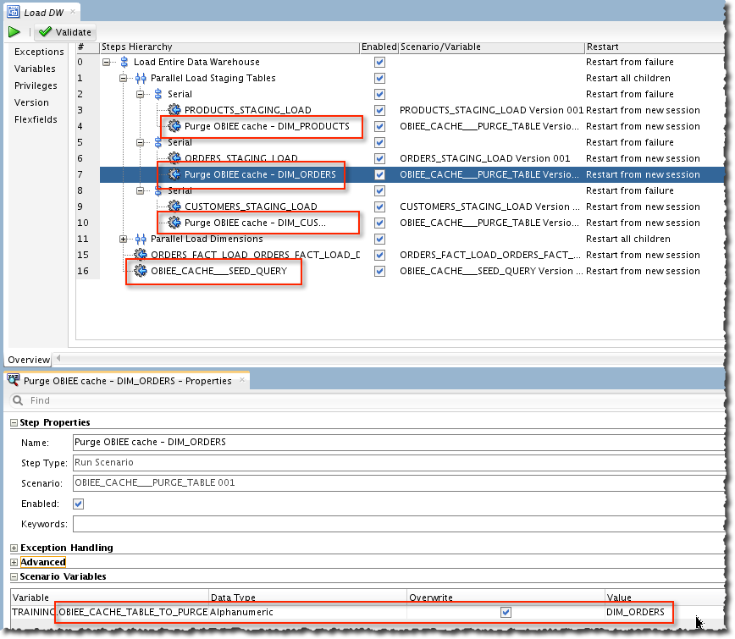Expand the Exception Handling section
This screenshot has height=639, width=735.
[x=14, y=548]
